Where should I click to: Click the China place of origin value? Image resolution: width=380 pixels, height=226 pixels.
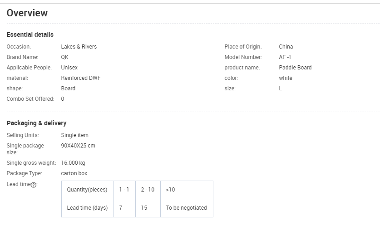pos(286,47)
